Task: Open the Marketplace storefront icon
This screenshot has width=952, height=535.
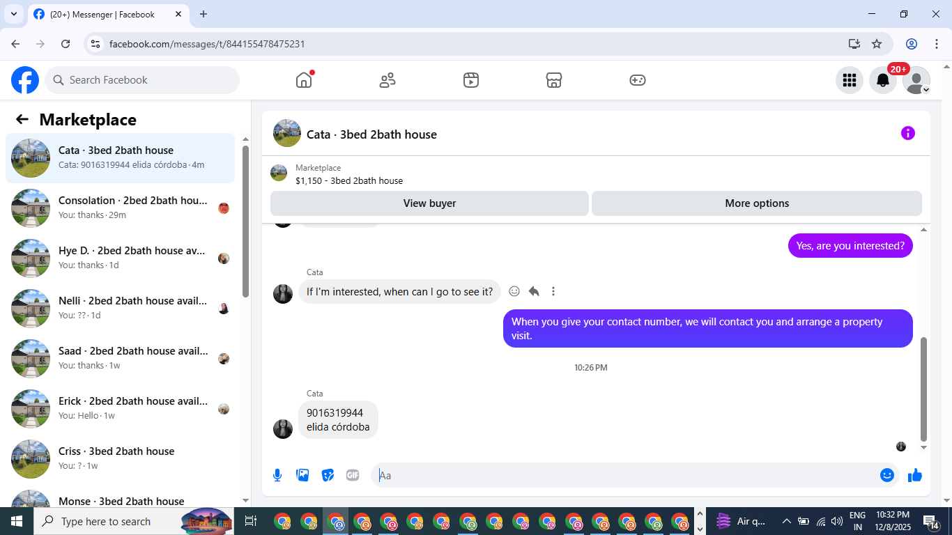Action: pyautogui.click(x=554, y=80)
